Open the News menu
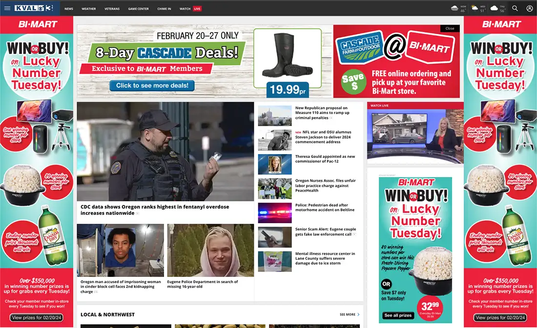 click(x=69, y=9)
